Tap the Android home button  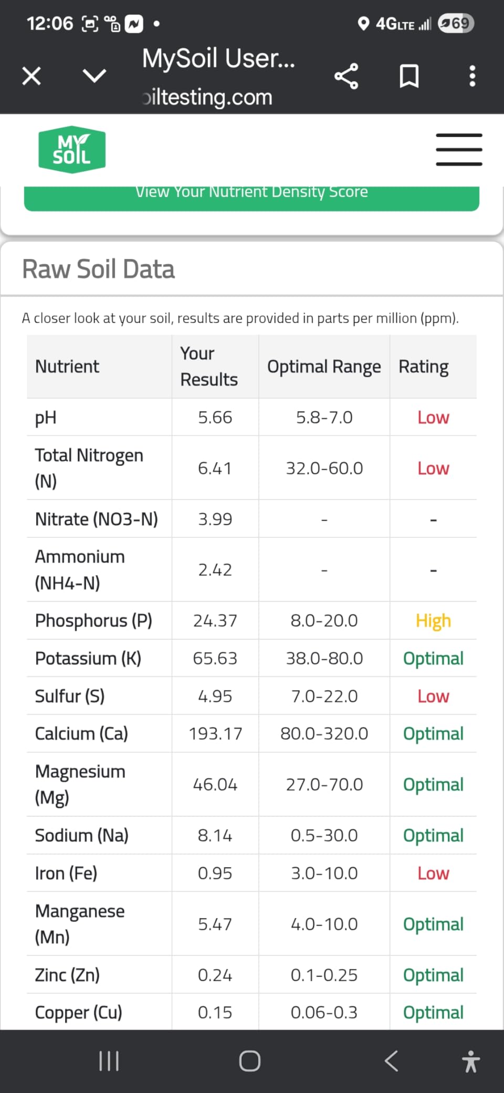click(x=250, y=1061)
